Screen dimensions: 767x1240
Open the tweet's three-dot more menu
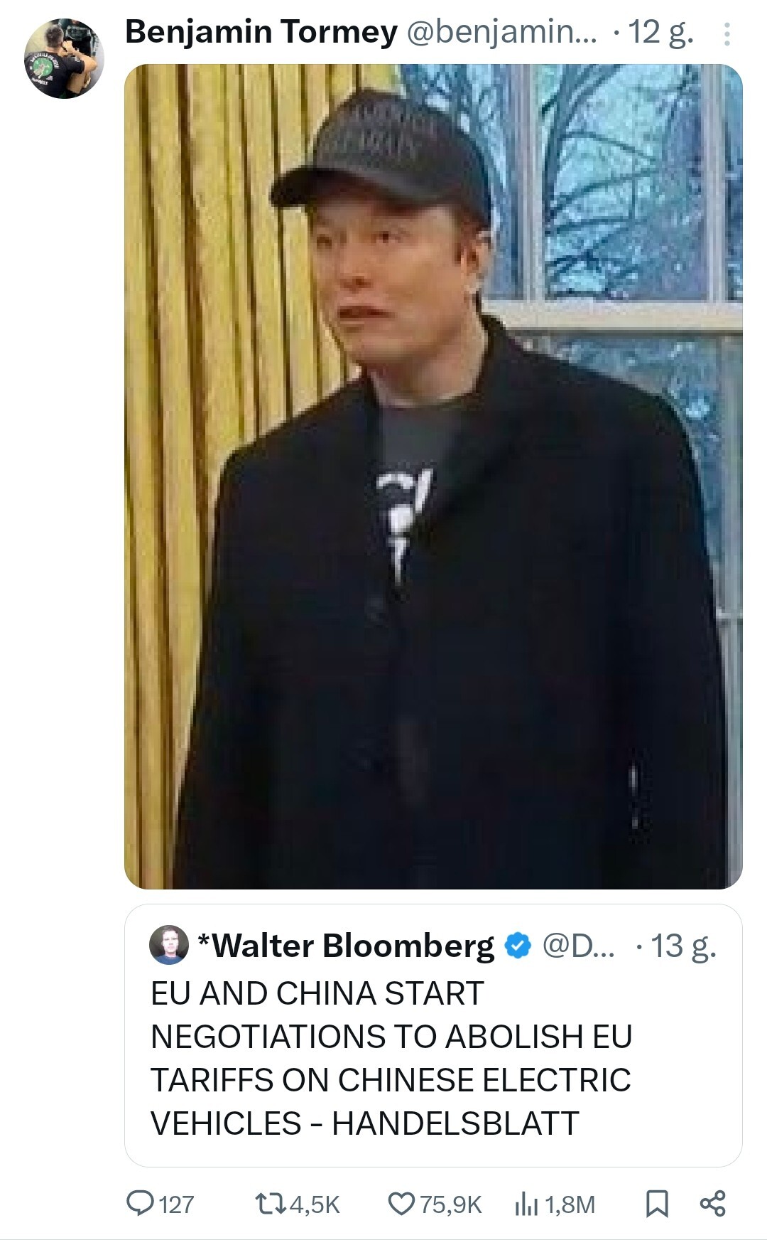[727, 33]
